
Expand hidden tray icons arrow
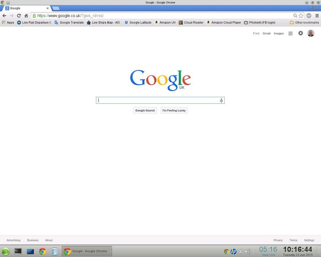point(254,251)
